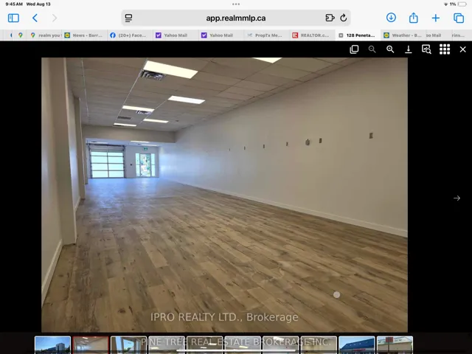Open page settings menu in address bar

pyautogui.click(x=129, y=18)
